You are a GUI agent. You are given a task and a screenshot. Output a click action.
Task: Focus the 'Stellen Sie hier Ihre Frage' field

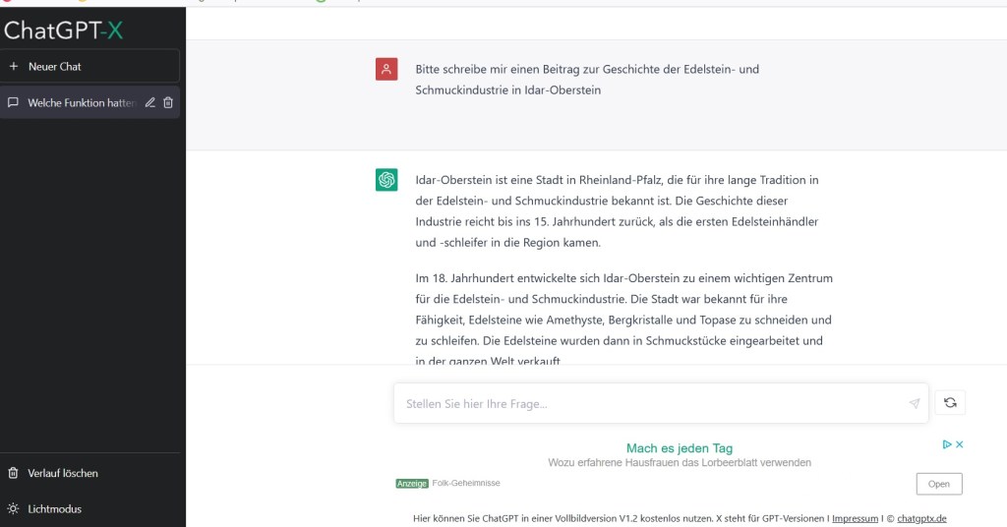(x=649, y=403)
